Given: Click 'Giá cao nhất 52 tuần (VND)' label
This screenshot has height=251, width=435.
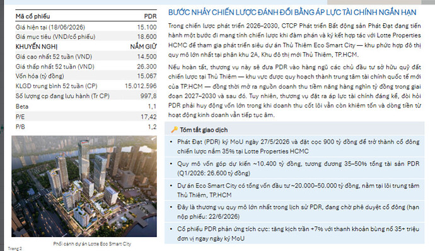Looking at the screenshot, I should [x=54, y=57].
